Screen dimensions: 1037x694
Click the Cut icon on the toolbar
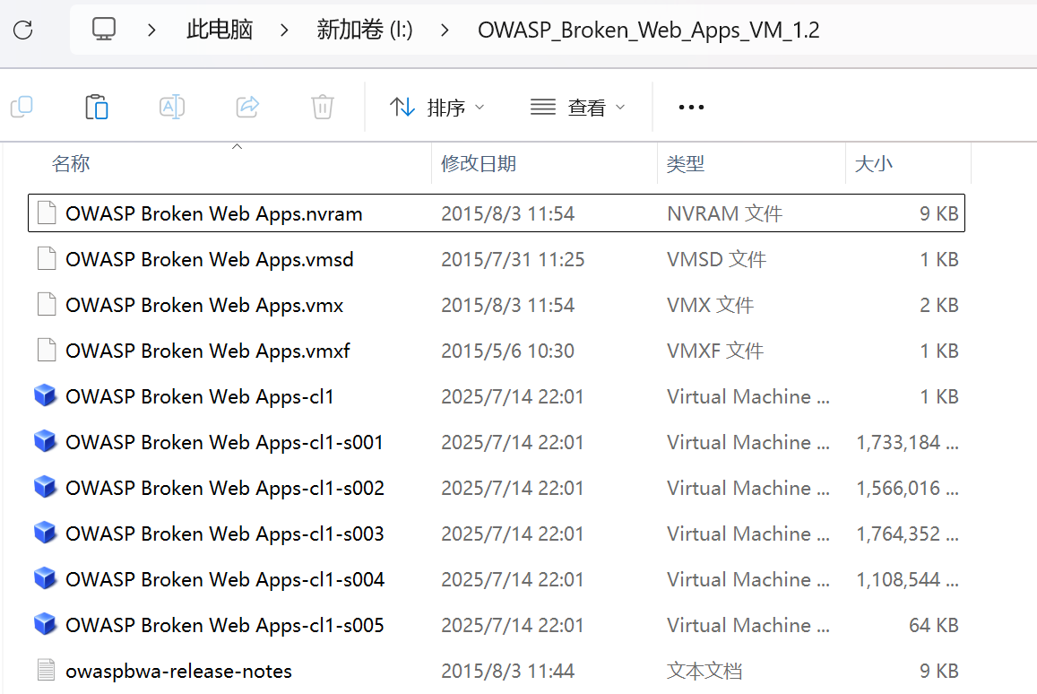tap(22, 107)
